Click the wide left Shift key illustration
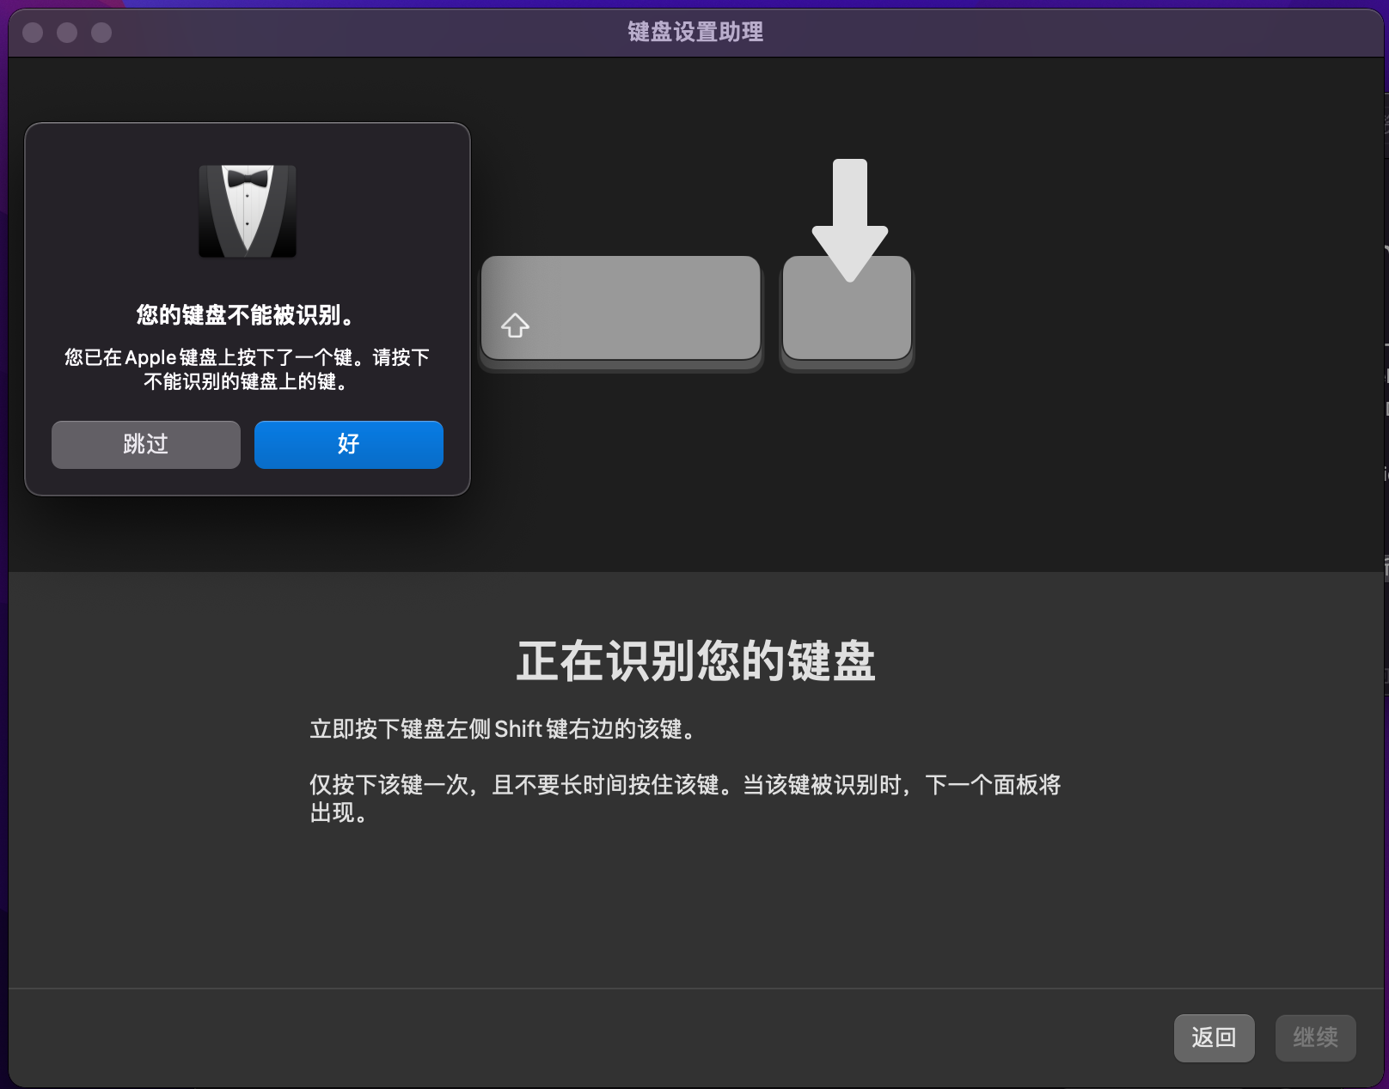This screenshot has width=1389, height=1089. [x=621, y=307]
